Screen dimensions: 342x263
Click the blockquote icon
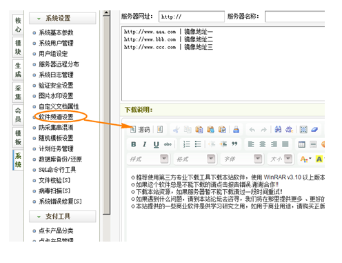234,144
